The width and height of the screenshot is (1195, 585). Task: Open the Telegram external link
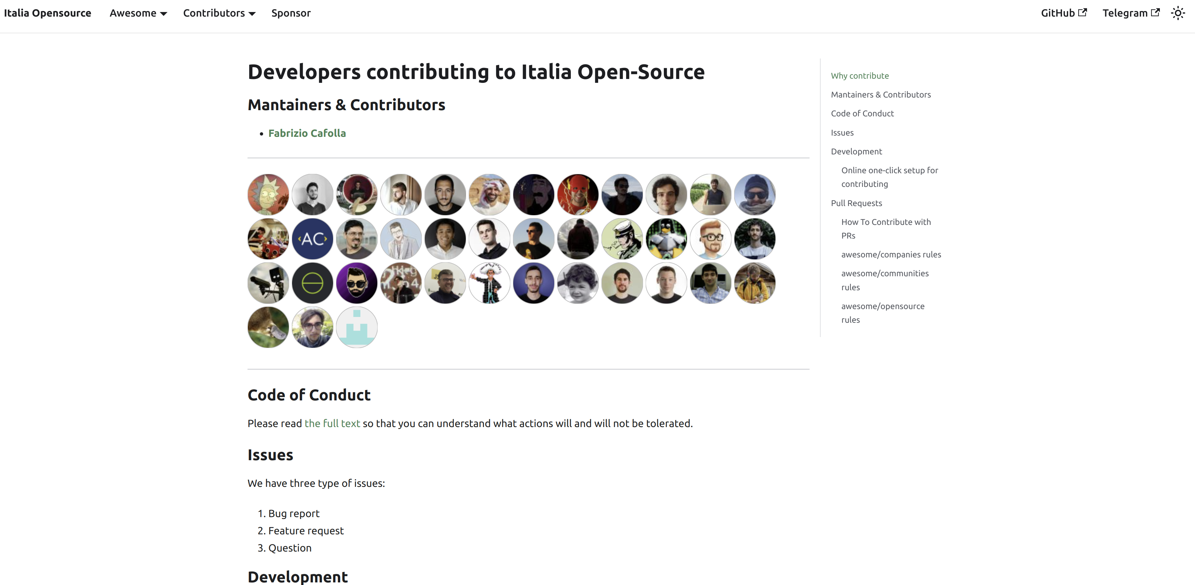(x=1131, y=13)
